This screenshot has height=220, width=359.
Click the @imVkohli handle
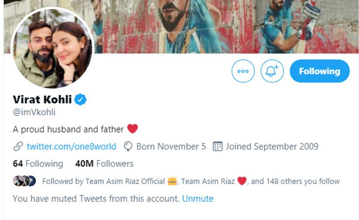34,112
